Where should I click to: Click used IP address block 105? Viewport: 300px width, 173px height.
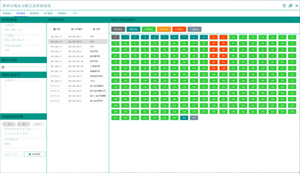(213, 68)
